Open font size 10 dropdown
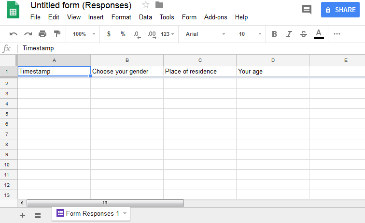 250,34
